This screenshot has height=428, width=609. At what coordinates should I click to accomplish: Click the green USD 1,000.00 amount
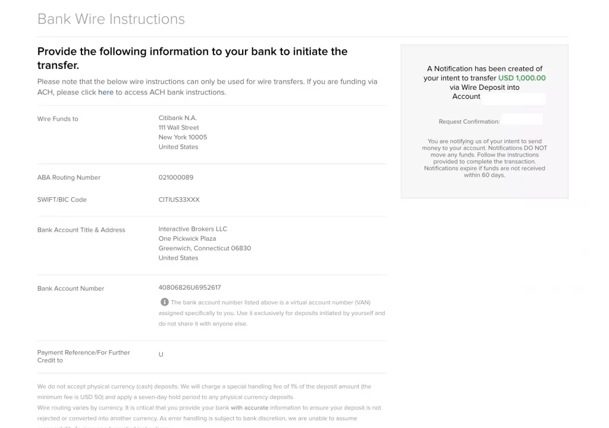[x=522, y=78]
